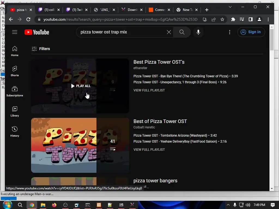This screenshot has height=209, width=279.
Task: Go back with the browser back arrow
Action: point(11,19)
